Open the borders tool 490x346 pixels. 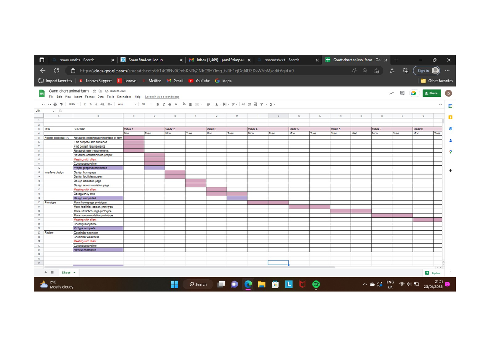tap(190, 104)
